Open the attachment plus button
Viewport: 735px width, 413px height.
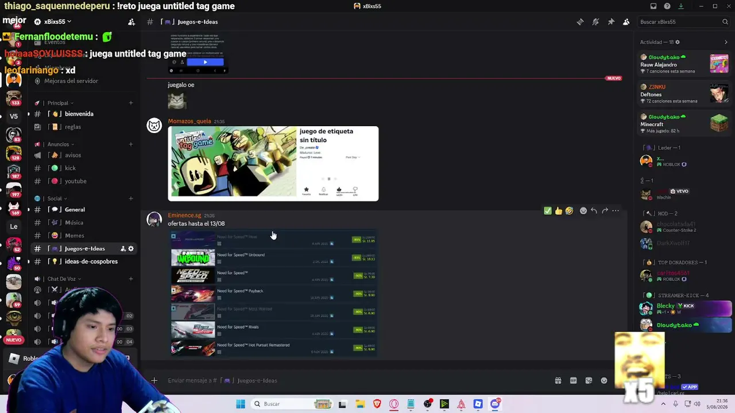click(154, 380)
